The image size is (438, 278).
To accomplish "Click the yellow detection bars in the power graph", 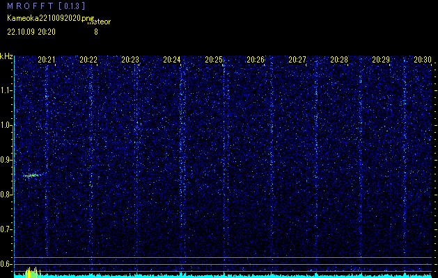I will (x=33, y=272).
